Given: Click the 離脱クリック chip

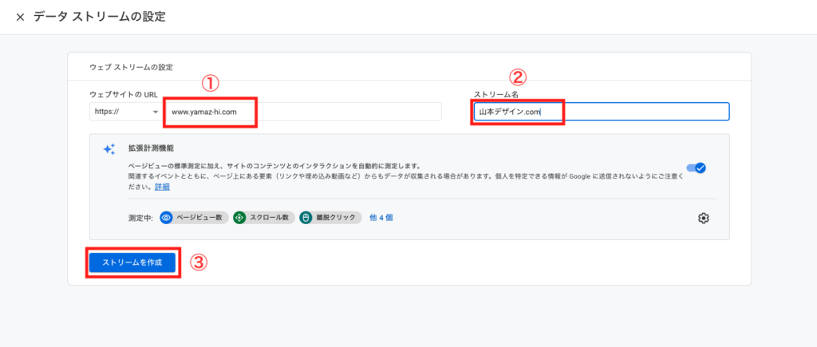Looking at the screenshot, I should [x=330, y=218].
